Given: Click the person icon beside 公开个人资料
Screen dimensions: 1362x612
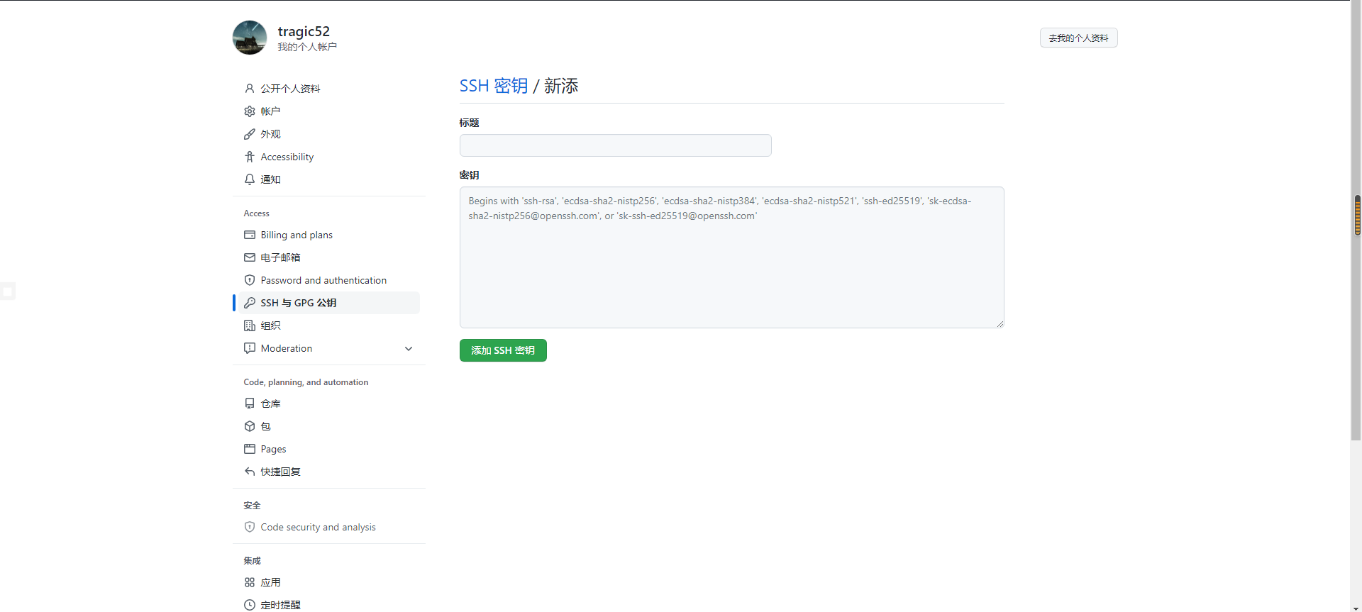Looking at the screenshot, I should (250, 89).
